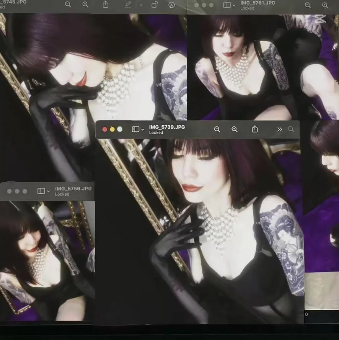Zoom out in the IMG_5739.JPG window
Screen dimensions: 339x340
[217, 129]
